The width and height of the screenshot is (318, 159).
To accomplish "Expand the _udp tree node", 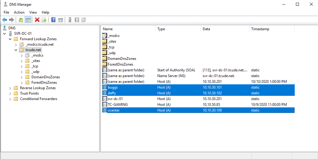I will click(x=22, y=72).
